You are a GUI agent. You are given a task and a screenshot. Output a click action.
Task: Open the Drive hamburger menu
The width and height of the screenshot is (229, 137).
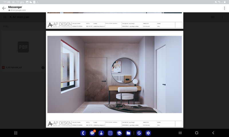pos(5,17)
